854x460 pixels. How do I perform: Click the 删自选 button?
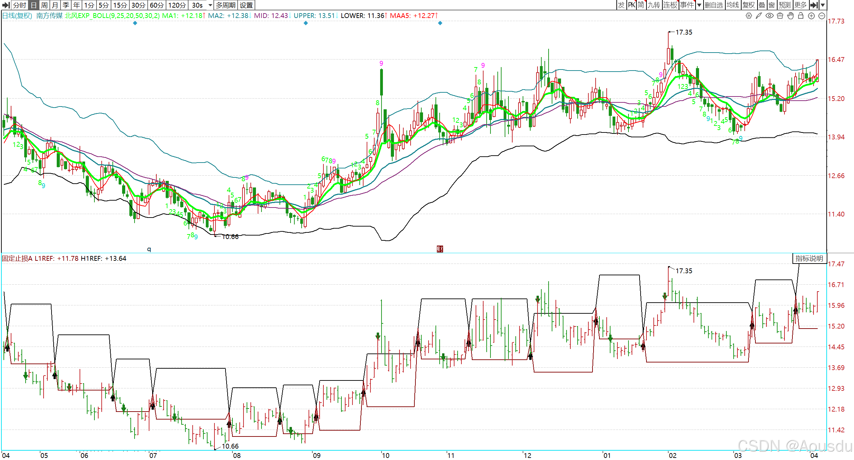[714, 5]
